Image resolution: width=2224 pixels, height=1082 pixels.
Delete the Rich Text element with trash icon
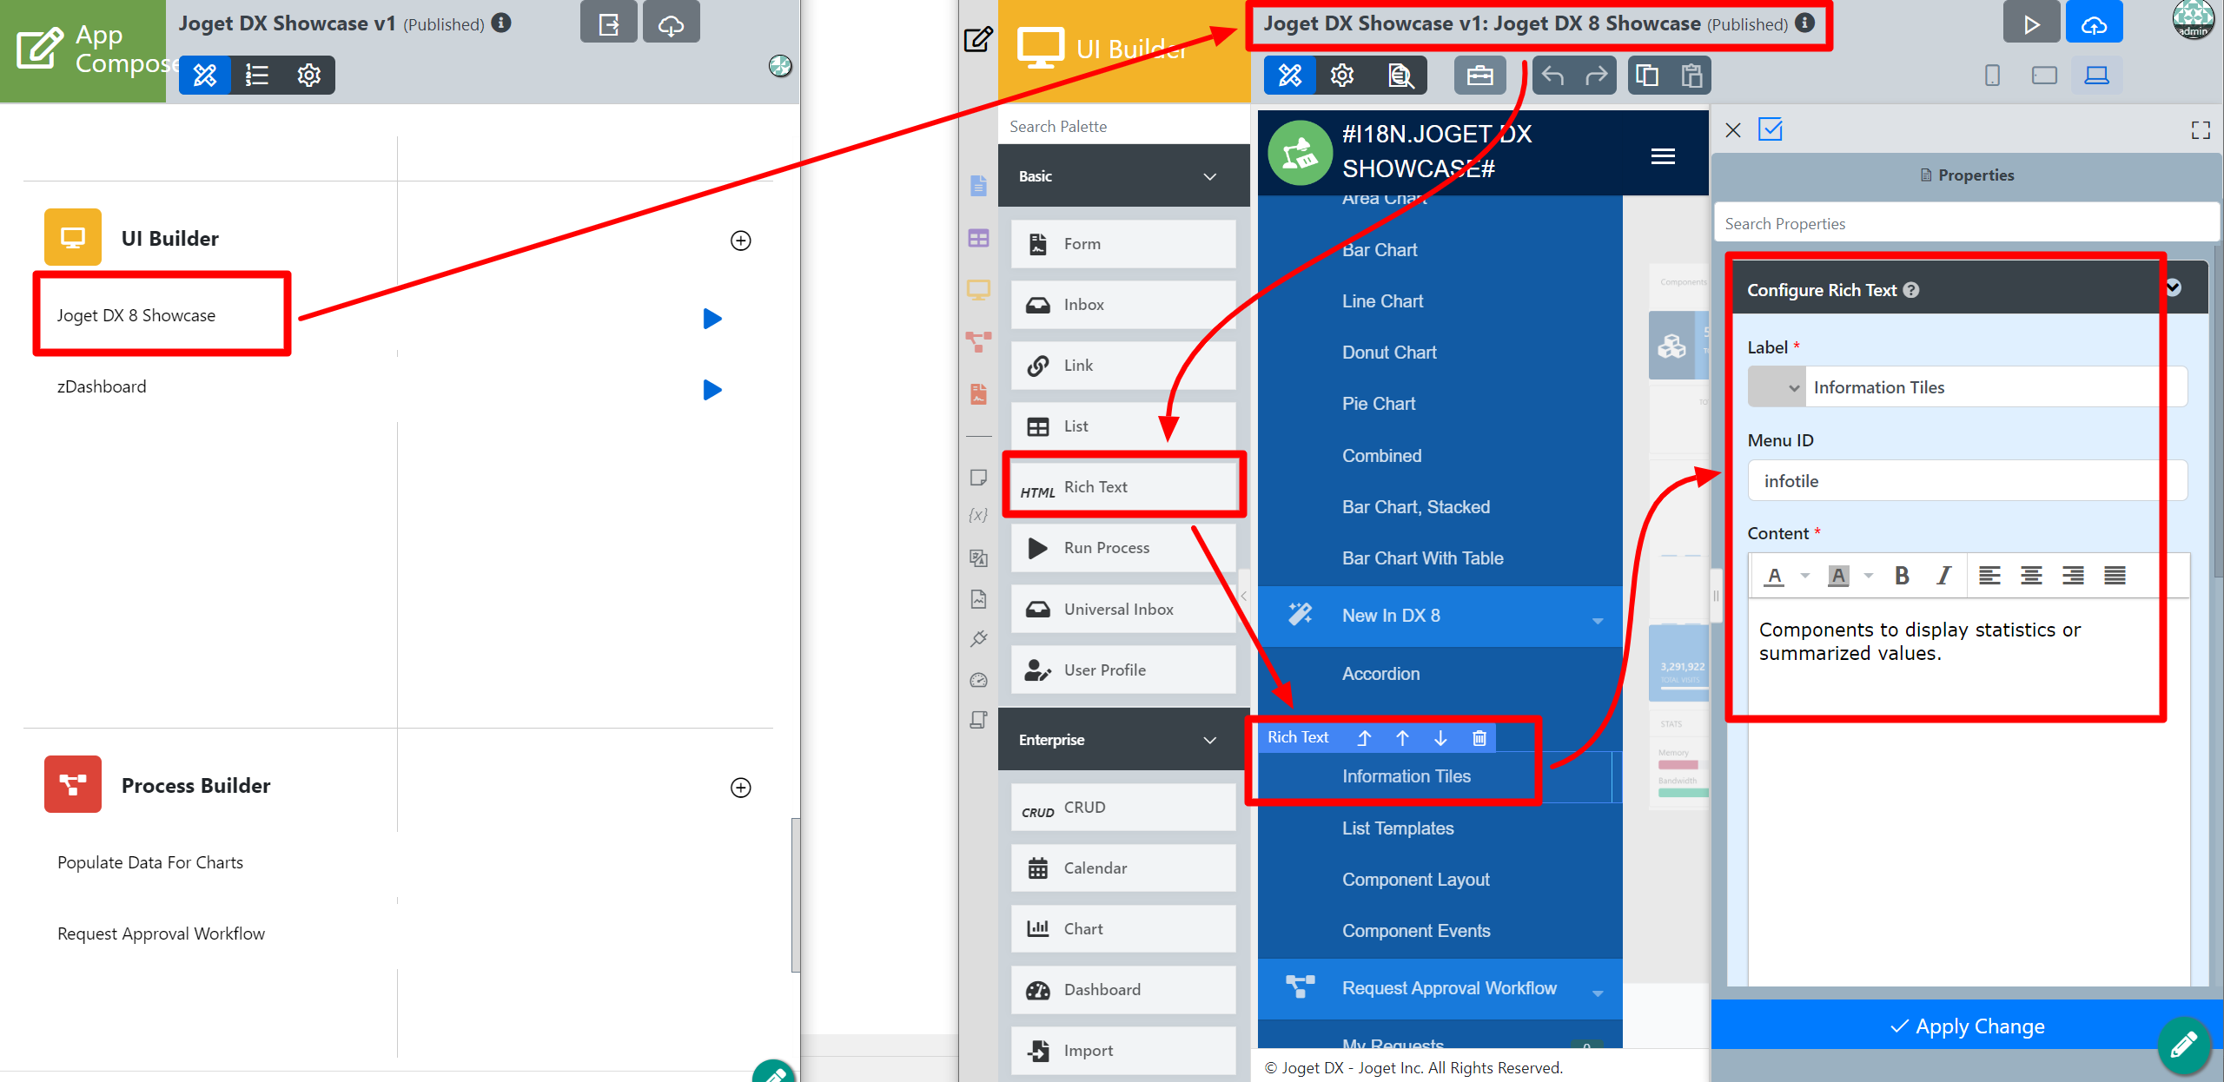1479,738
